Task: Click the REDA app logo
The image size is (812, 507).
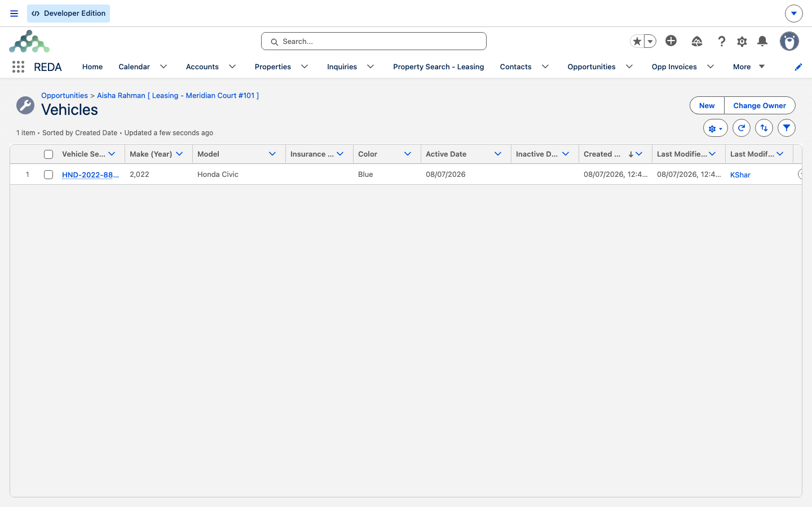Action: 29,42
